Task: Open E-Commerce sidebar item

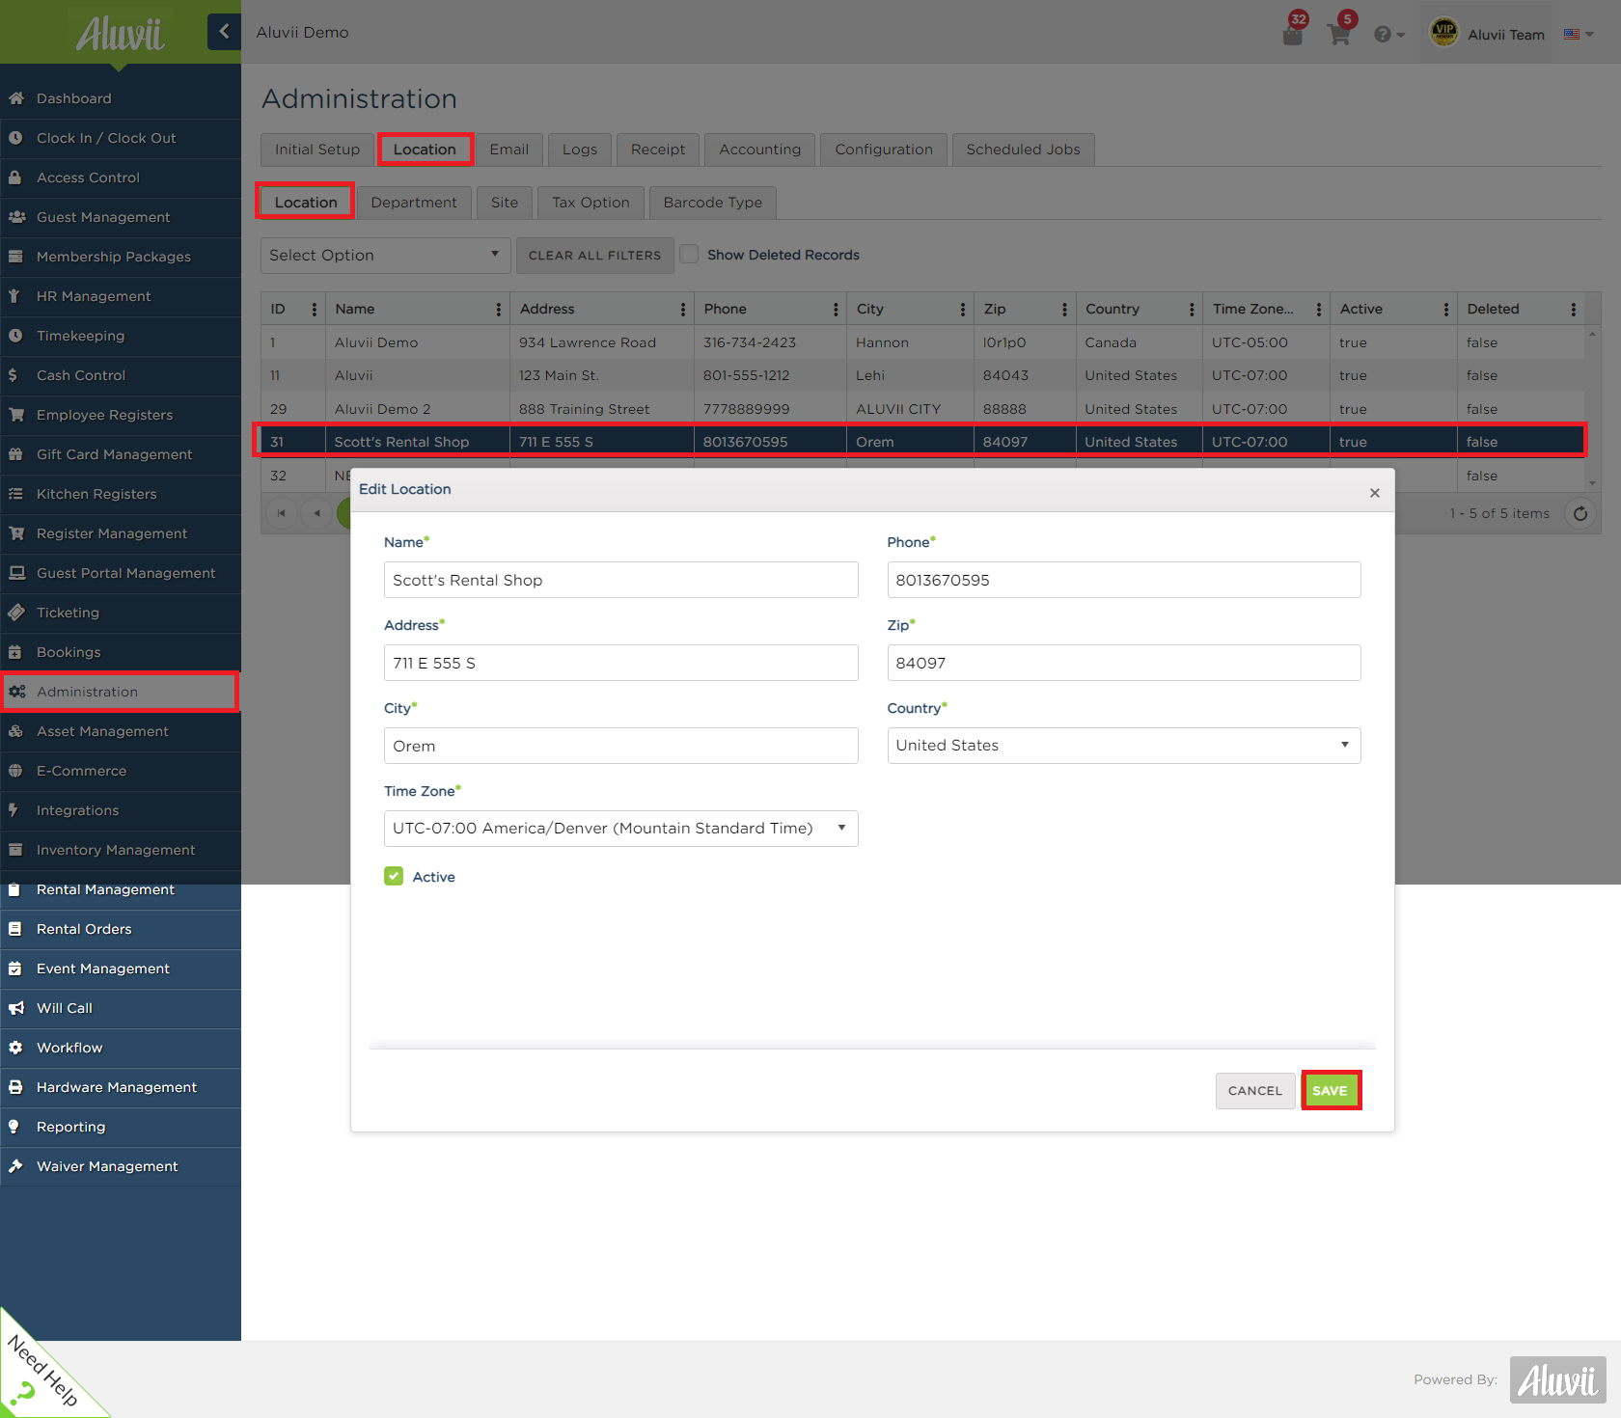Action: pyautogui.click(x=121, y=771)
